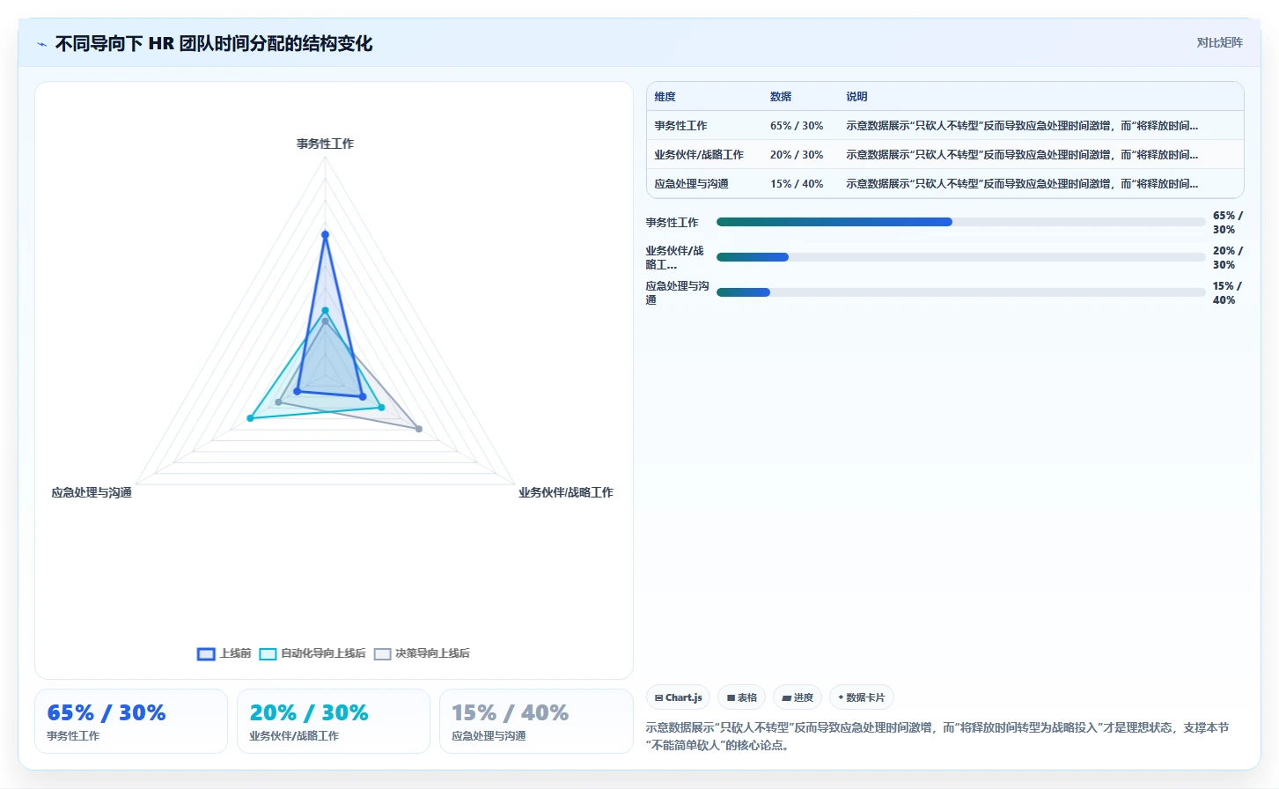Open the 15% / 40% data card
Viewport: 1279px width, 789px height.
536,721
